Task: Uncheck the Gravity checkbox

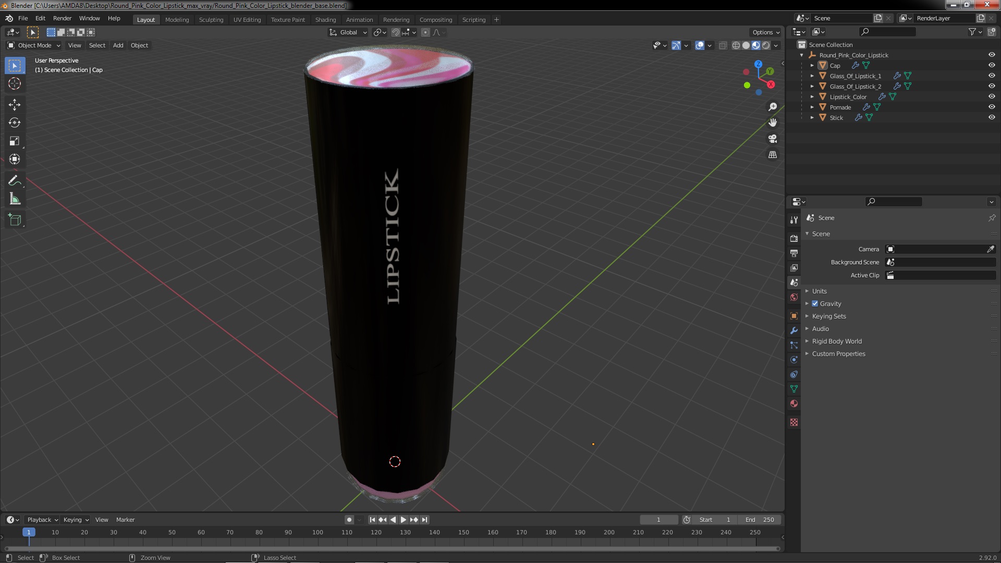Action: (815, 304)
